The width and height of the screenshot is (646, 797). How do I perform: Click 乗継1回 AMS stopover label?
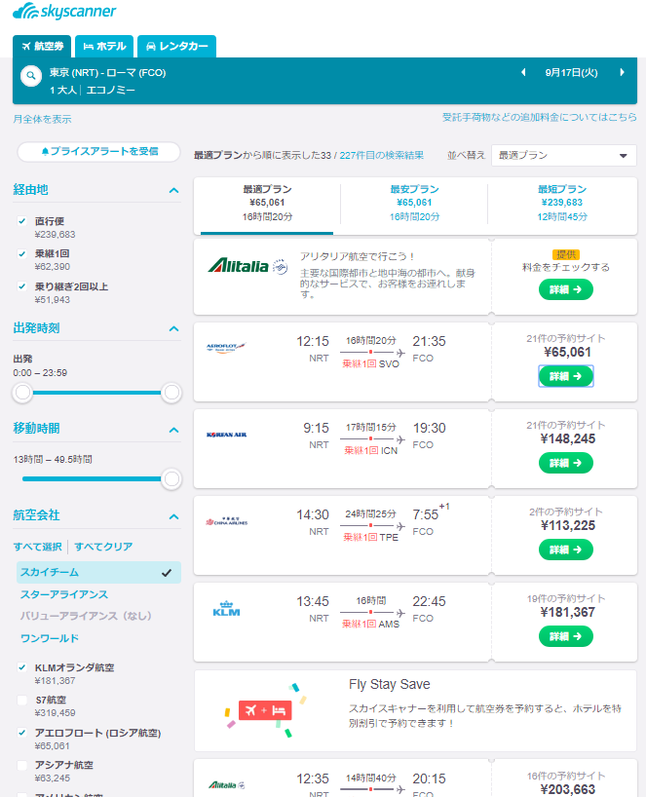tap(370, 625)
